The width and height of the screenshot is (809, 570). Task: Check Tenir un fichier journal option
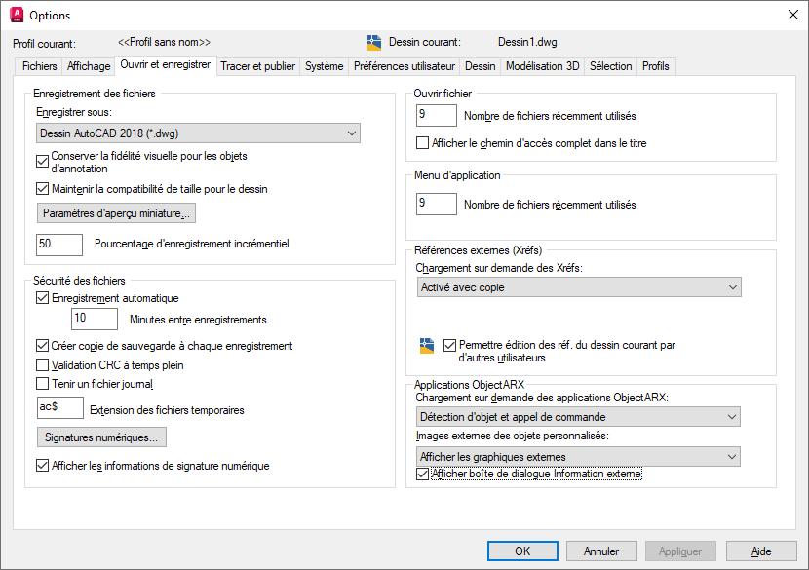pos(42,384)
